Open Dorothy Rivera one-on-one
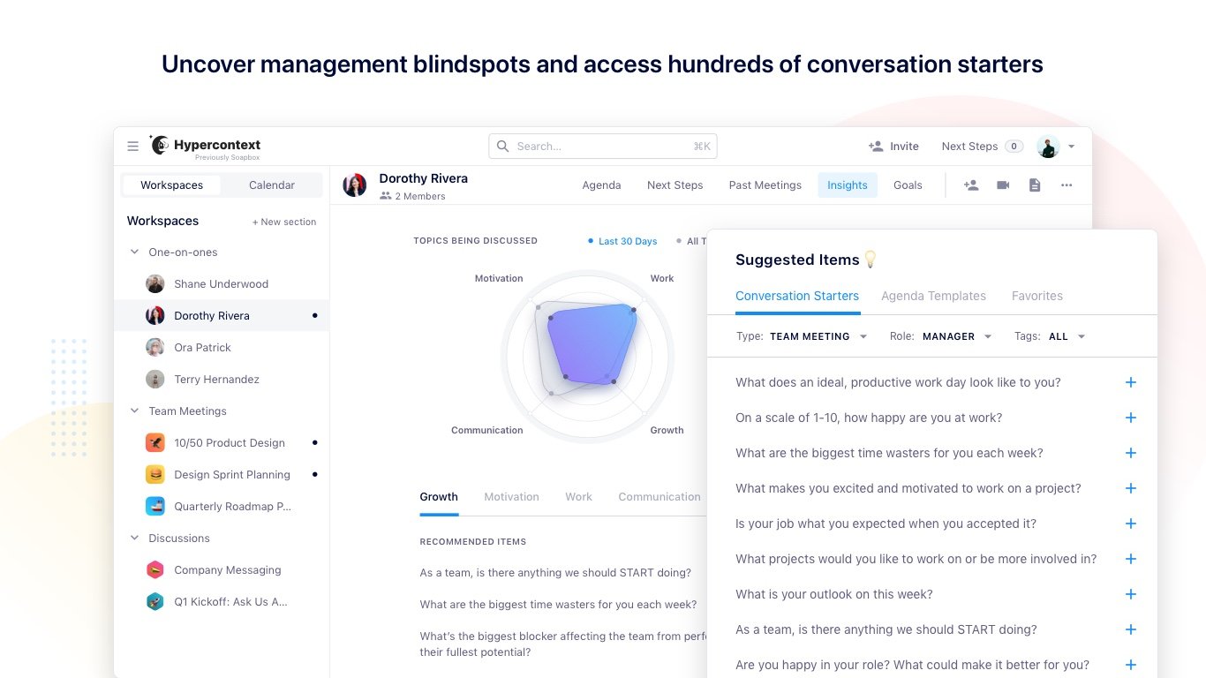Viewport: 1206px width, 678px height. 222,316
